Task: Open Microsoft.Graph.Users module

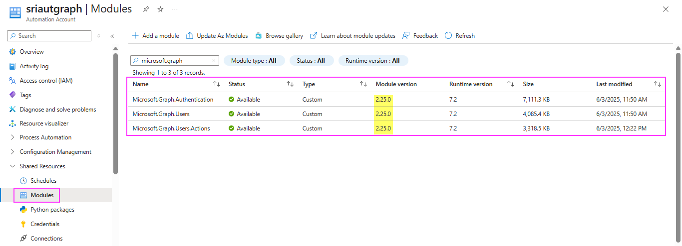Action: [x=161, y=114]
